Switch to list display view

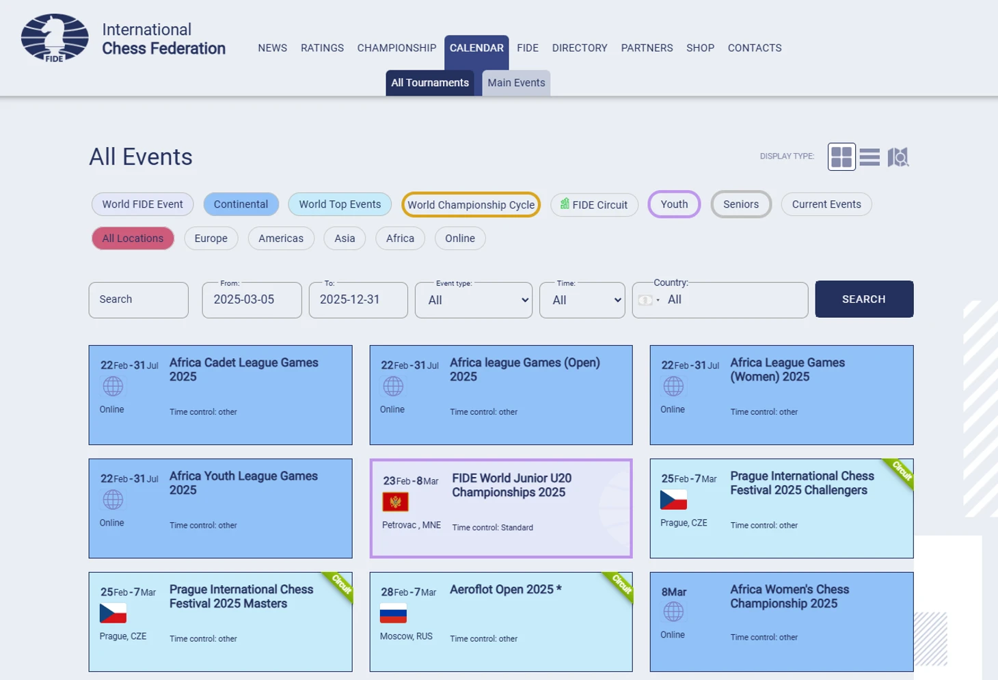[x=869, y=157]
